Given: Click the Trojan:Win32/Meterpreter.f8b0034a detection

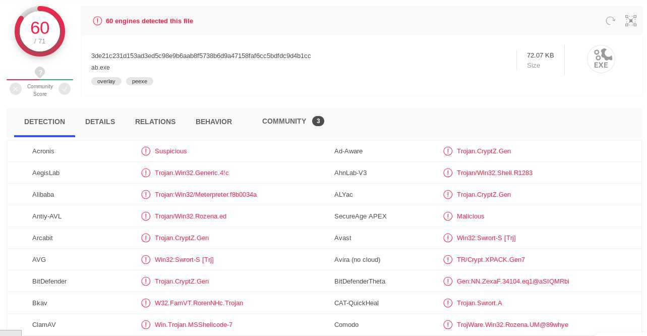Looking at the screenshot, I should (206, 195).
